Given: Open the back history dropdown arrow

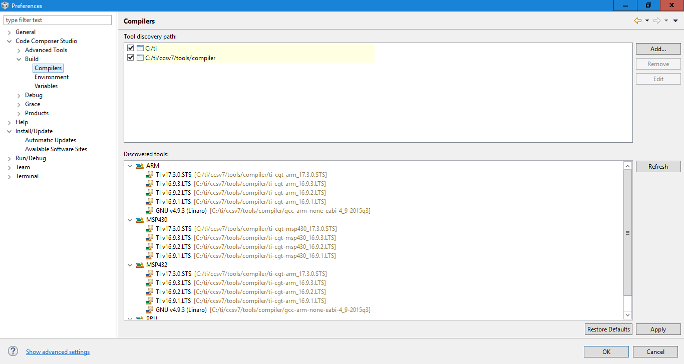Looking at the screenshot, I should click(x=647, y=21).
